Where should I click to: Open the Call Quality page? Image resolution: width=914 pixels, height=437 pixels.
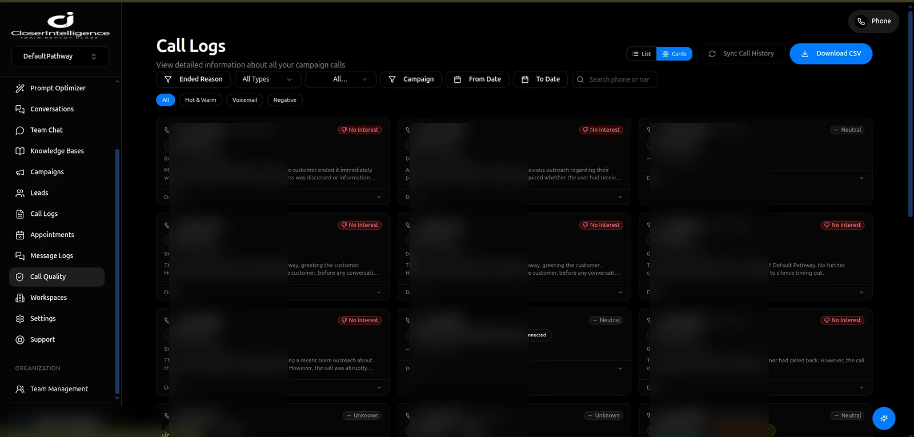pyautogui.click(x=57, y=276)
